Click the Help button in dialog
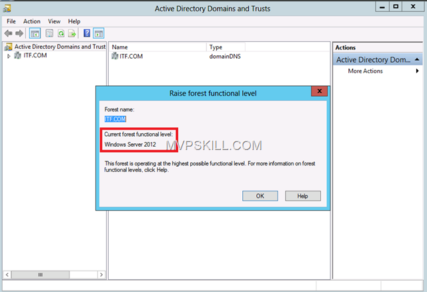Viewport: 427px width, 292px height. point(302,196)
